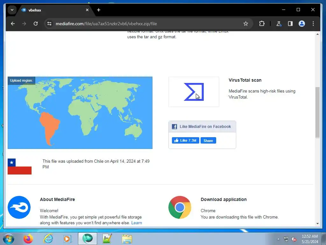Image resolution: width=326 pixels, height=245 pixels.
Task: Click the page scrollbar up arrow
Action: (317, 34)
